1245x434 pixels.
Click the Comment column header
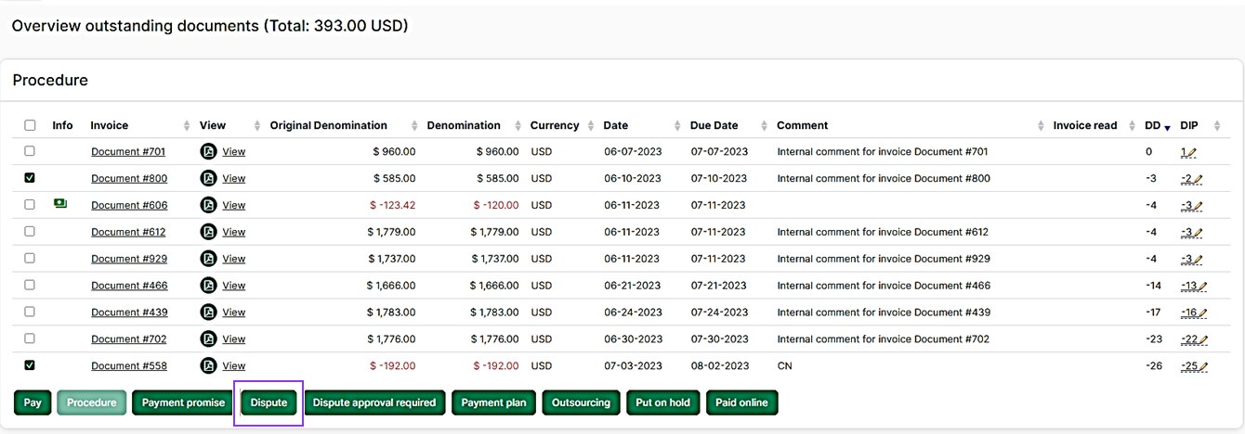point(802,125)
